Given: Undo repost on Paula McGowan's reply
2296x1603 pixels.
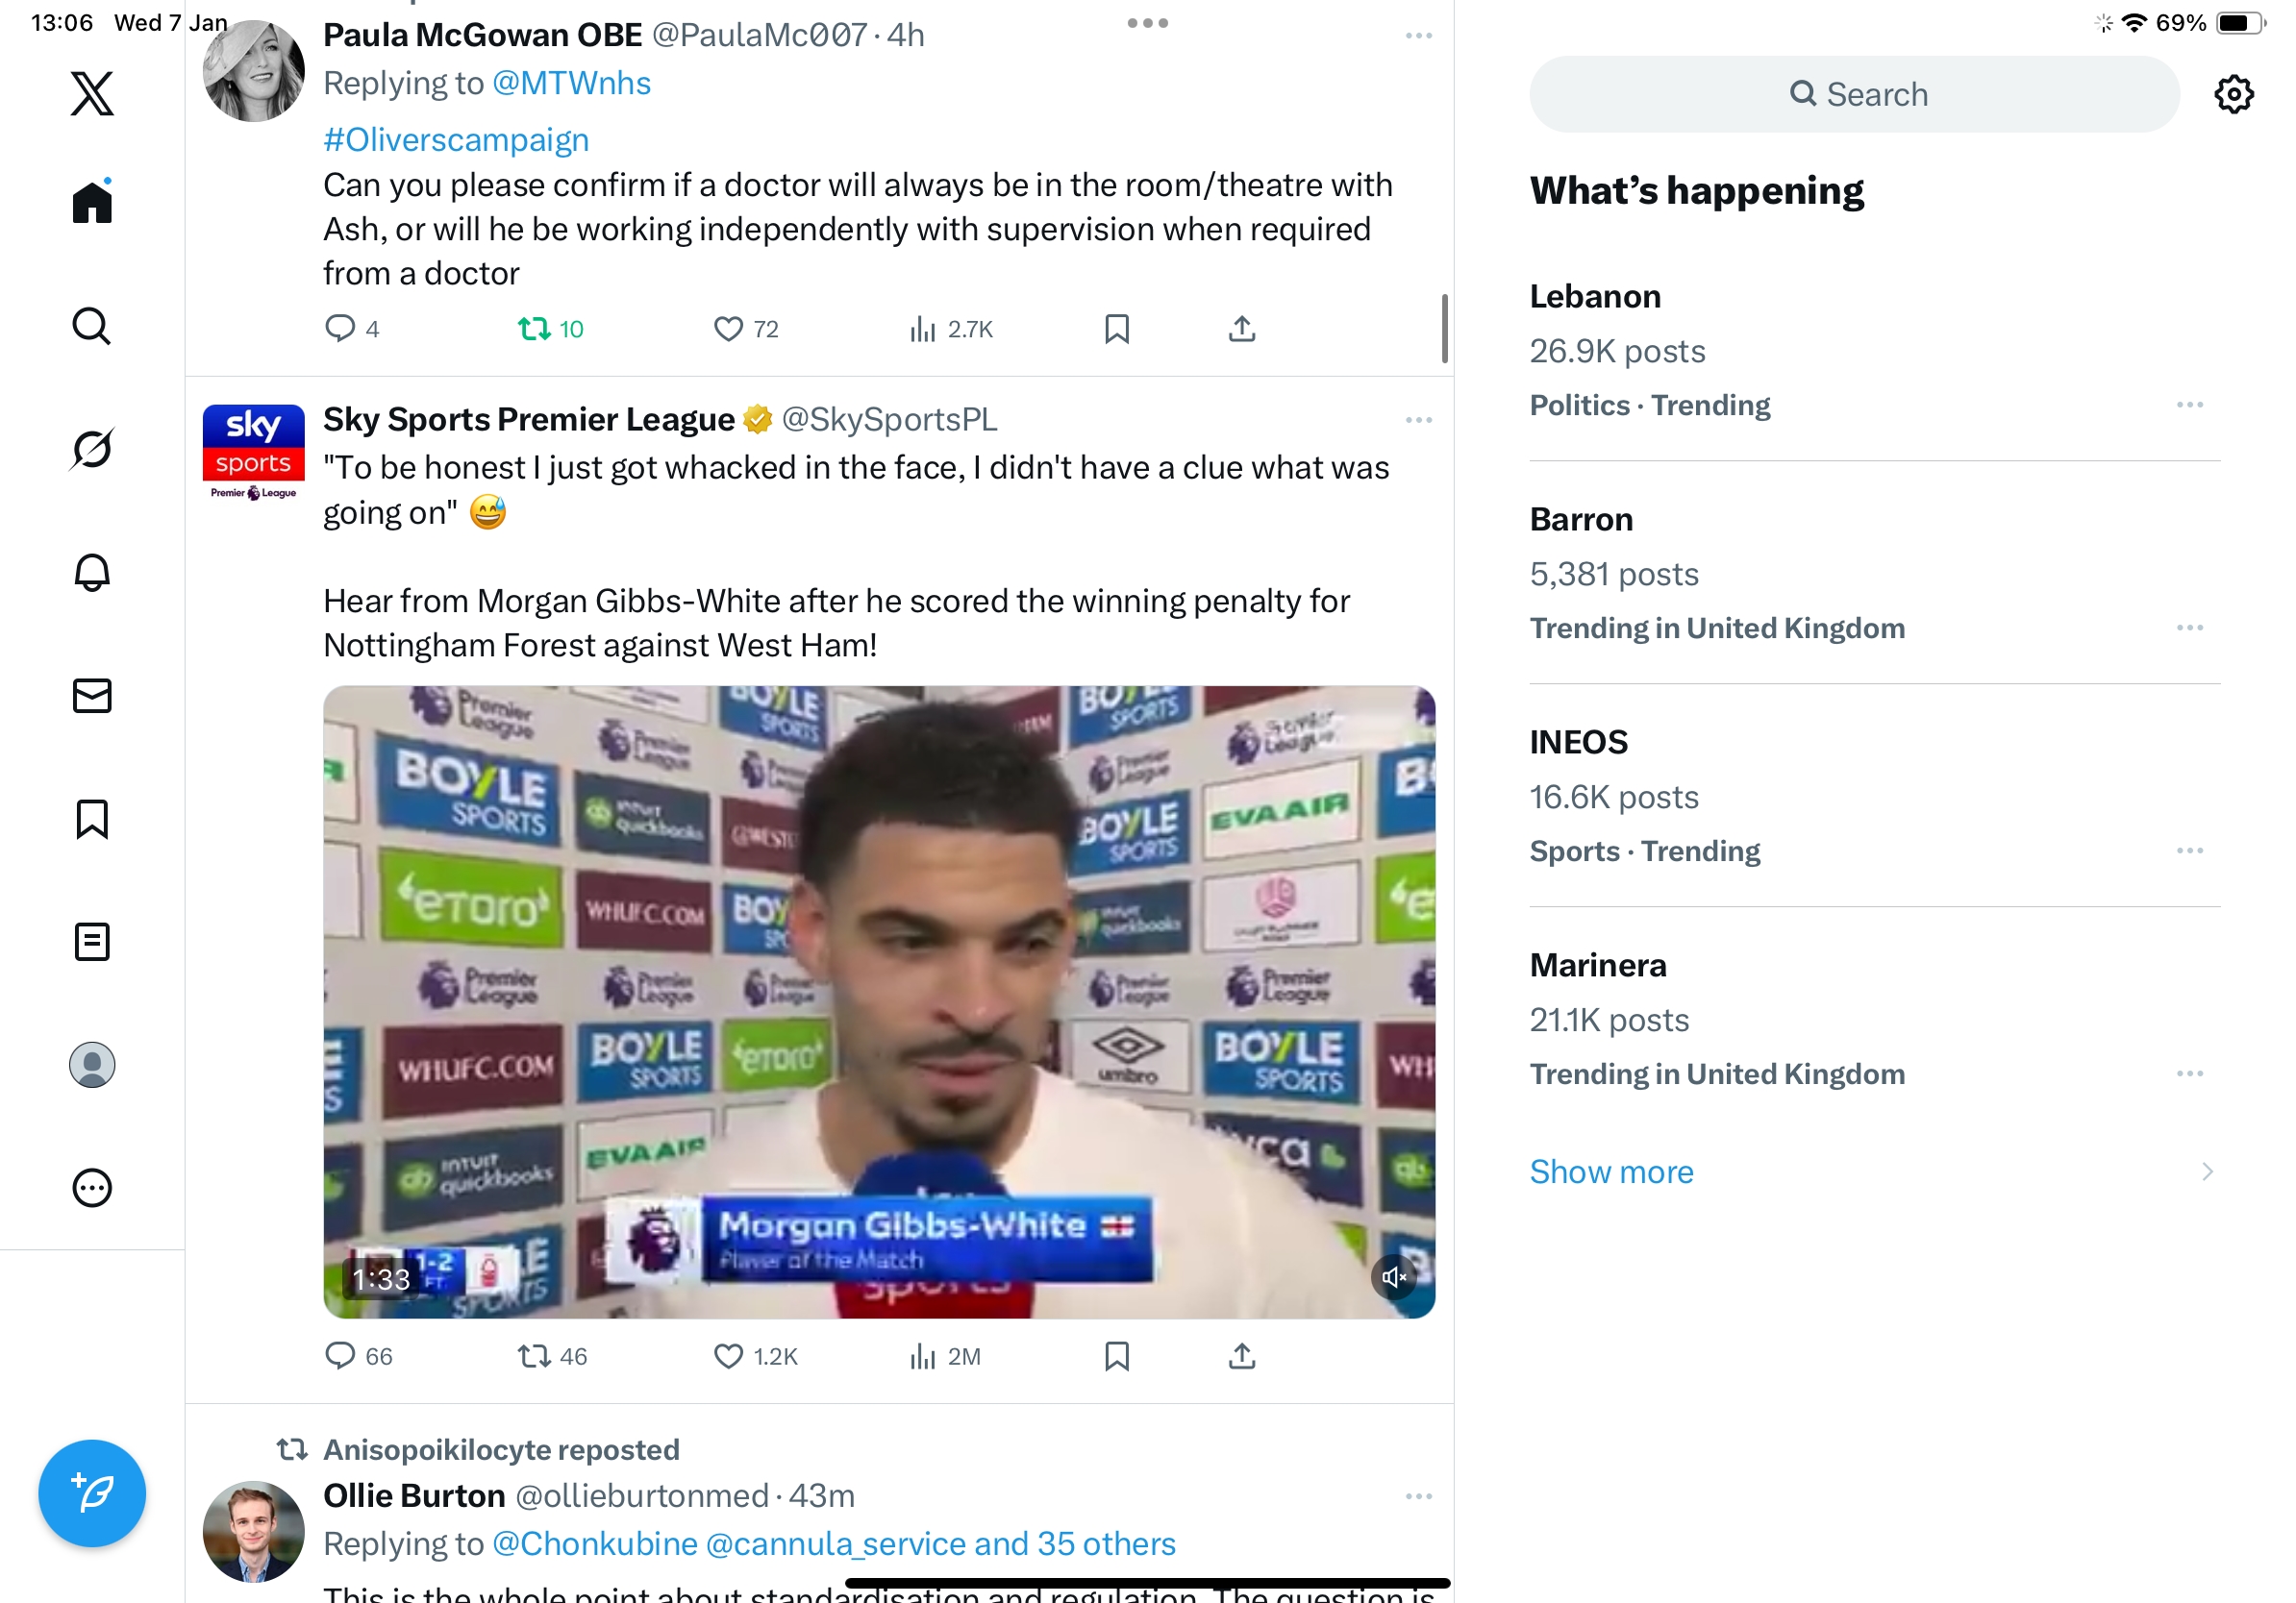Looking at the screenshot, I should [x=550, y=329].
